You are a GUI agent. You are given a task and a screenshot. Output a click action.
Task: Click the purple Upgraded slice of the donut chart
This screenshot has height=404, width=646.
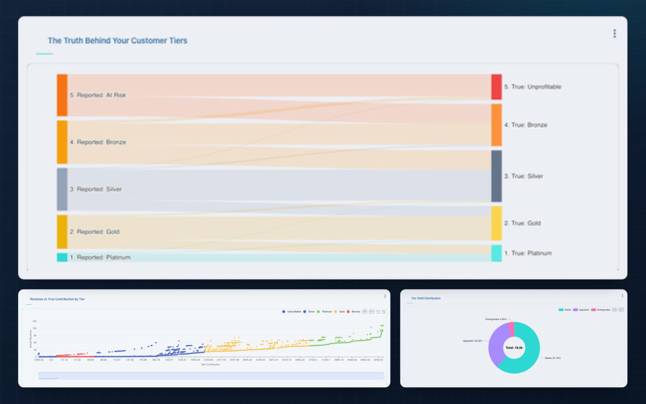[496, 343]
